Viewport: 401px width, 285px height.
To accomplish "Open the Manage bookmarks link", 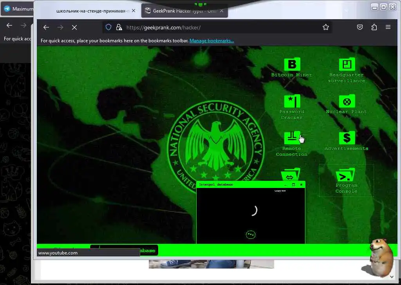I will [x=212, y=41].
